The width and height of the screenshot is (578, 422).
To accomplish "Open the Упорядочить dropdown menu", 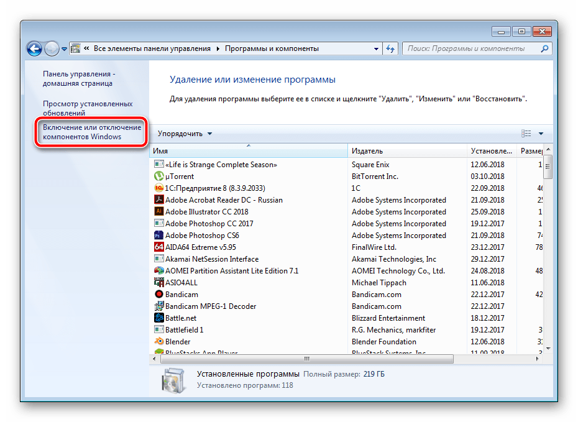I will [x=185, y=134].
